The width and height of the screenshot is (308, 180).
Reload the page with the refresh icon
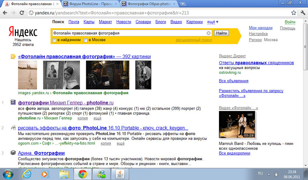pyautogui.click(x=23, y=13)
